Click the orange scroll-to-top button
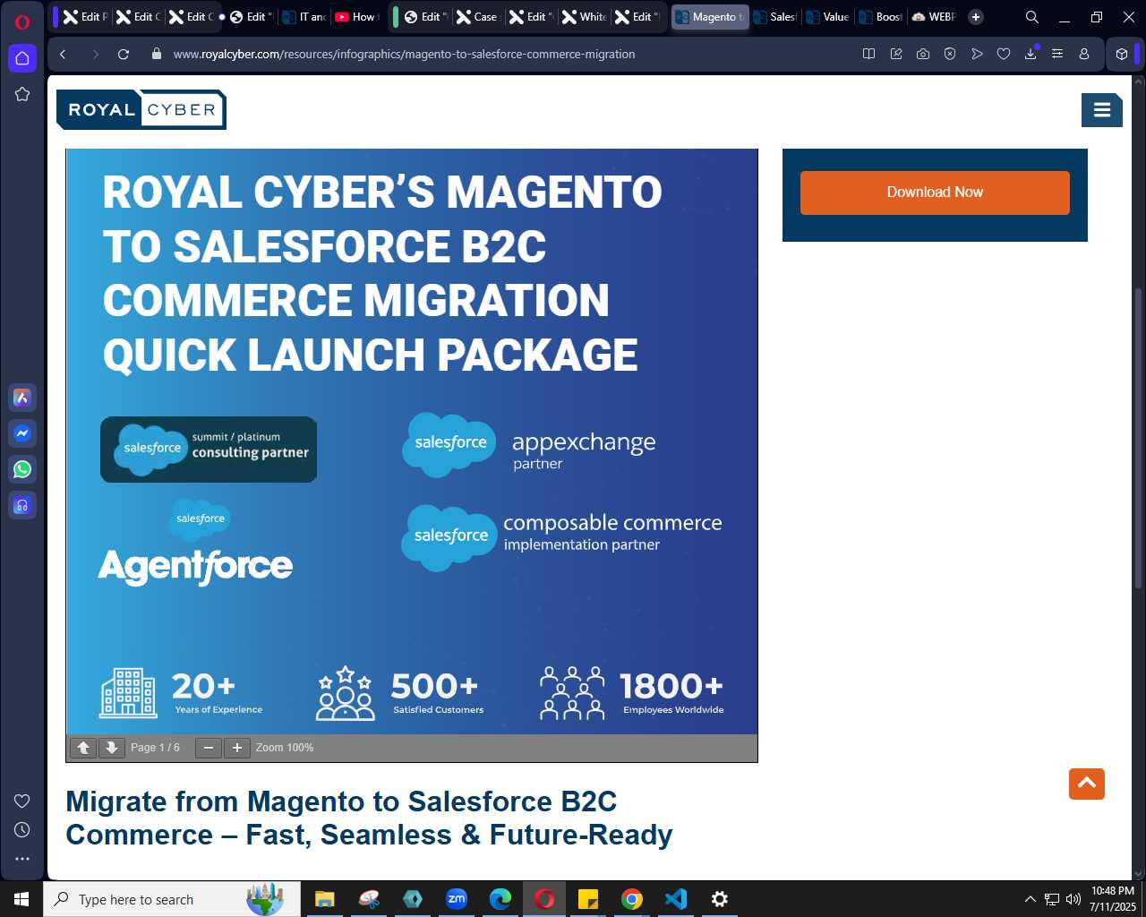The width and height of the screenshot is (1146, 917). tap(1087, 784)
